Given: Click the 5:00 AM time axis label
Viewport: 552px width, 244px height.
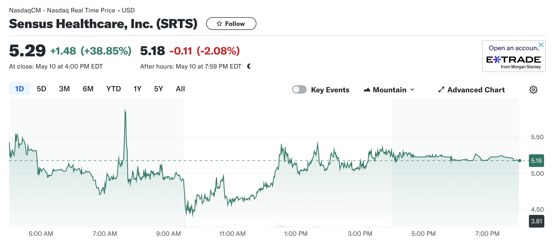Looking at the screenshot, I should click(41, 234).
